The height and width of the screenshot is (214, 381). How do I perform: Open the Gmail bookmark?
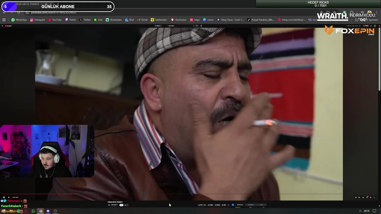(142, 20)
